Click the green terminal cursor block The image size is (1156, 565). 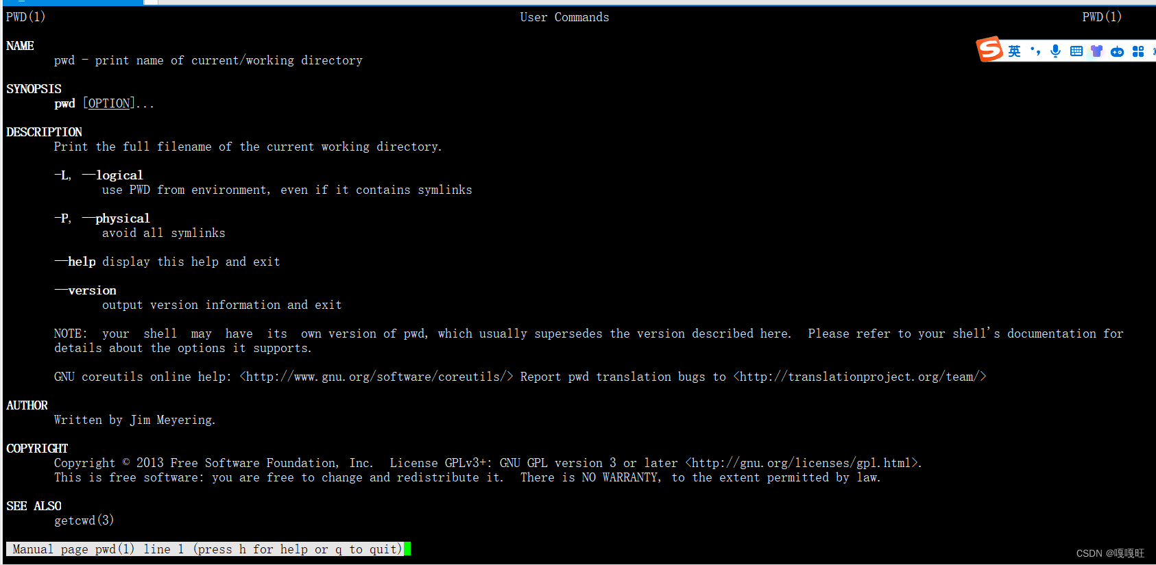tap(407, 549)
